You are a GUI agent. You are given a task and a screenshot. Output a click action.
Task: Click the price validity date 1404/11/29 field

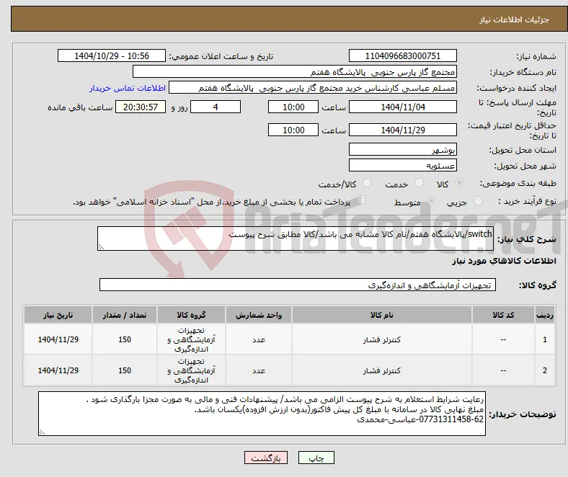tap(402, 130)
